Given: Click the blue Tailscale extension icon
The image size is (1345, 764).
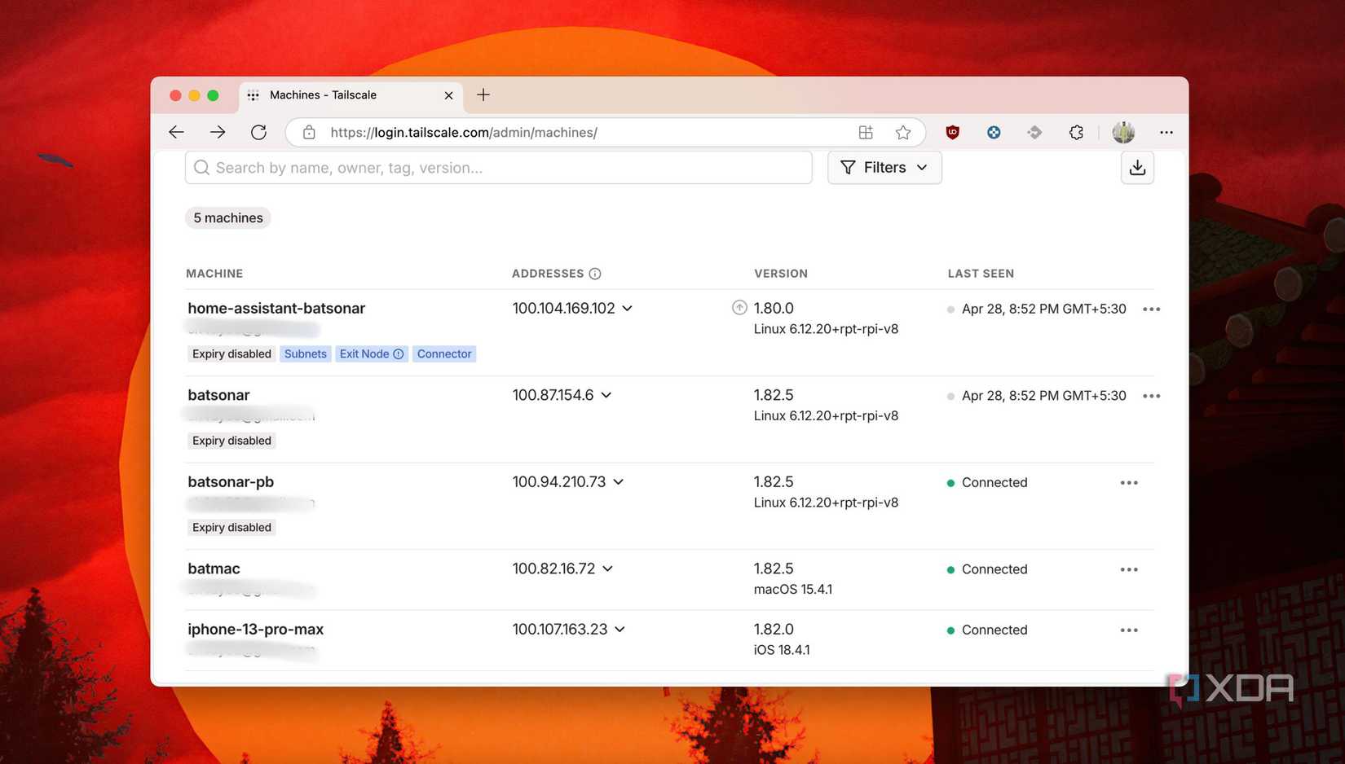Looking at the screenshot, I should [x=994, y=132].
